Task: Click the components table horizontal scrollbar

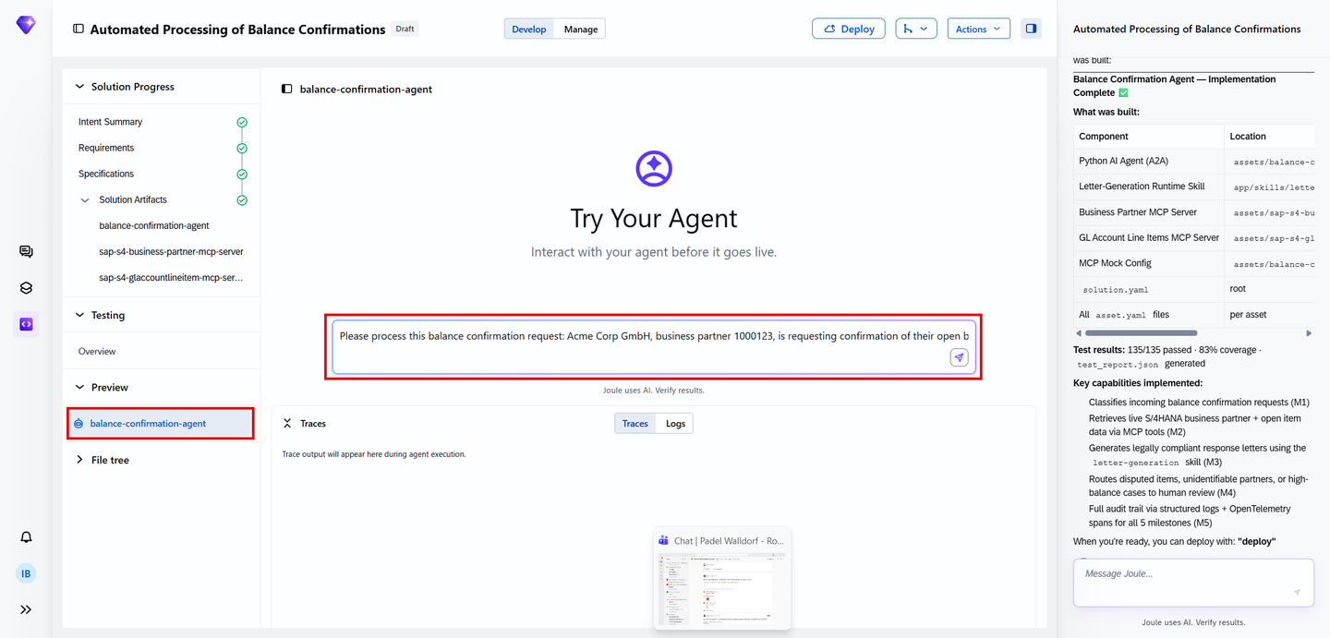Action: [1141, 332]
